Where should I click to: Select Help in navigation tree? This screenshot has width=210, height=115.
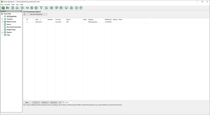pos(8,35)
